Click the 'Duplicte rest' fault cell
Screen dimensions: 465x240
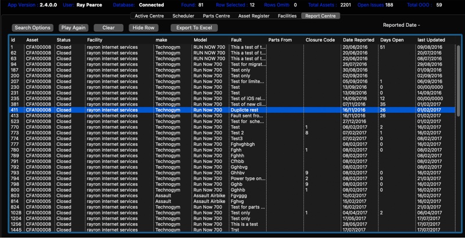[244, 110]
